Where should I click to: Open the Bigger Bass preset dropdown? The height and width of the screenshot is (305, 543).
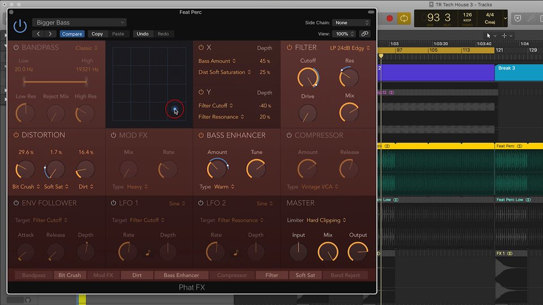point(79,23)
